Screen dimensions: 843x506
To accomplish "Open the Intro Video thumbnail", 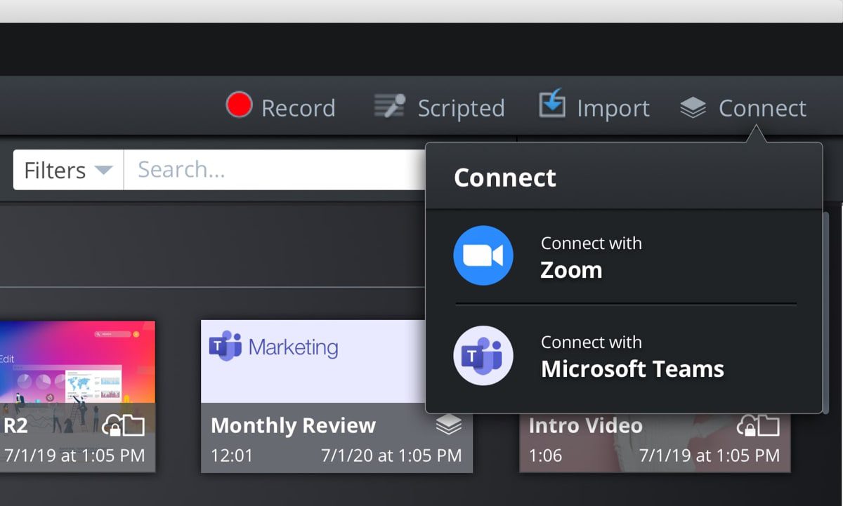I will (x=655, y=442).
